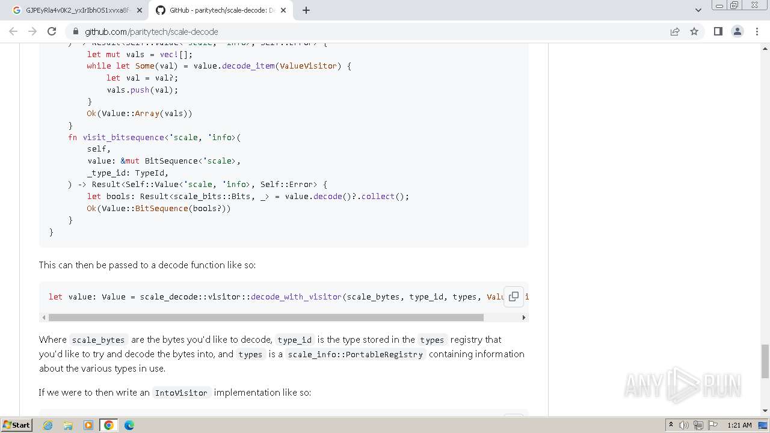This screenshot has width=770, height=433.
Task: Click the 'type_id' inline code
Action: (x=295, y=340)
